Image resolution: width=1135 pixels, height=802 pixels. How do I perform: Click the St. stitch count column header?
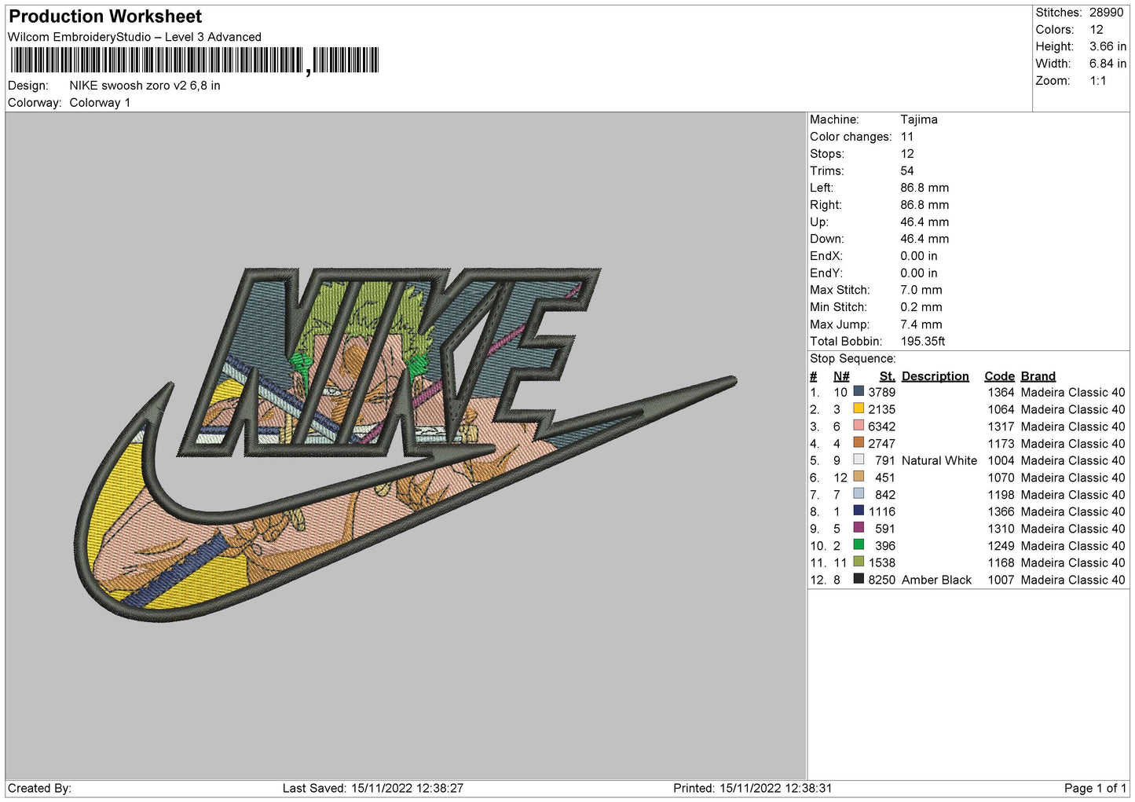887,376
